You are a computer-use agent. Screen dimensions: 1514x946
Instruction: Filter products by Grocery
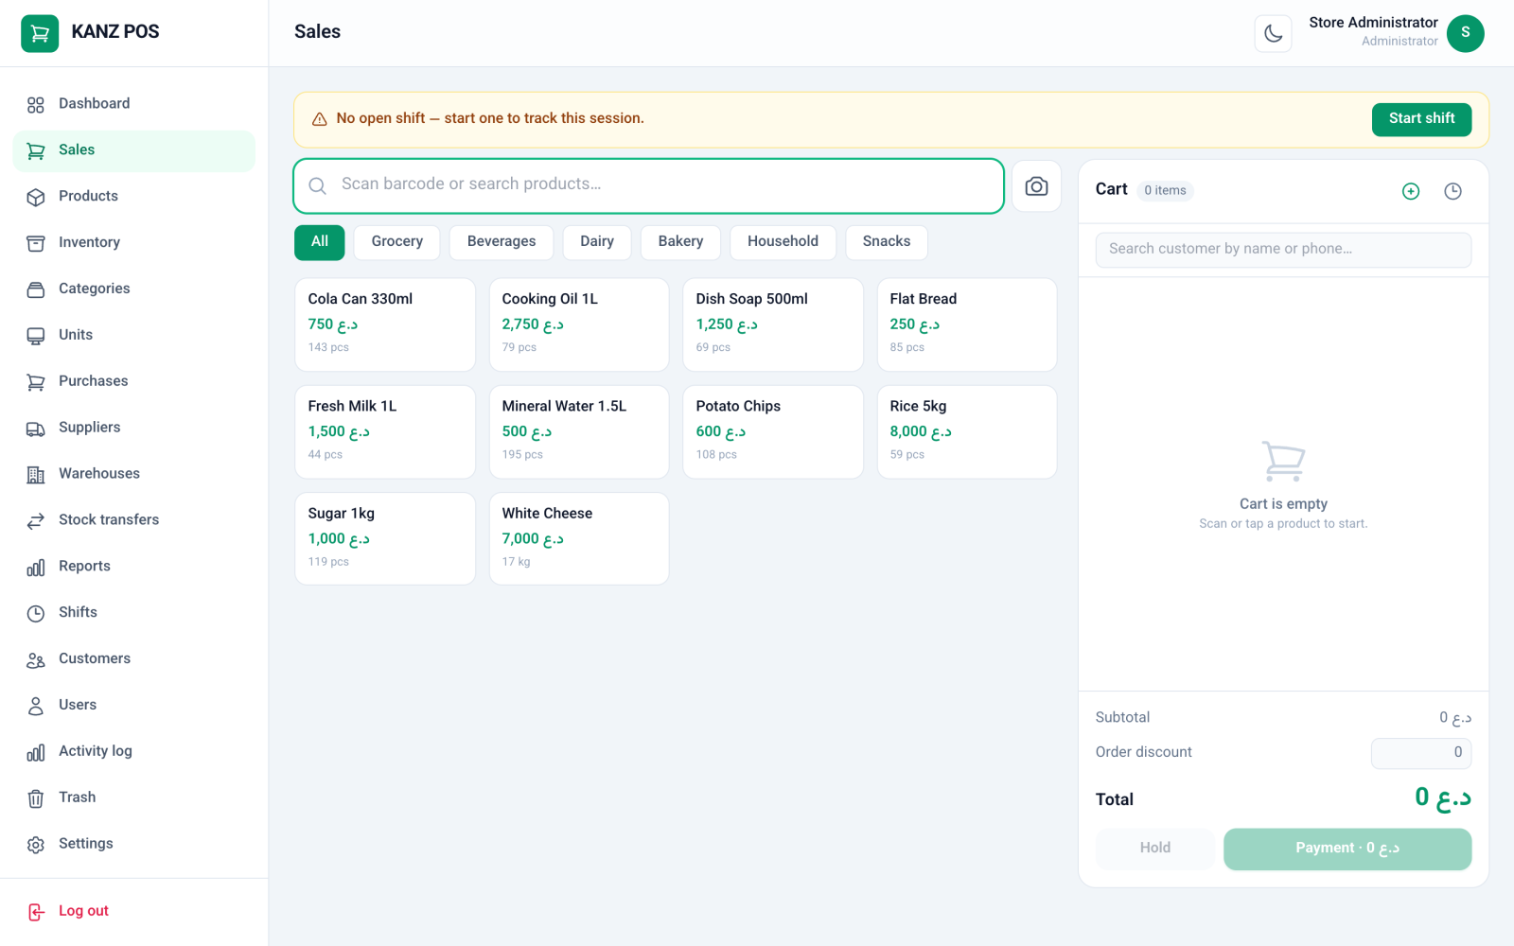[x=397, y=242]
